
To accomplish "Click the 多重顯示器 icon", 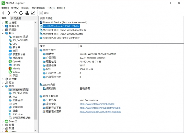I will coord(10,54).
